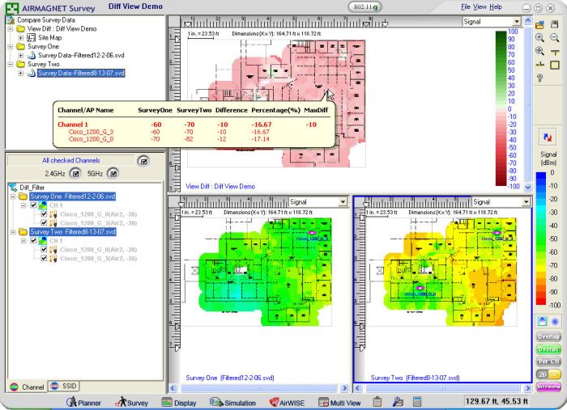Open Signal dropdown above Survey One map
Image resolution: width=567 pixels, height=410 pixels.
(x=343, y=201)
